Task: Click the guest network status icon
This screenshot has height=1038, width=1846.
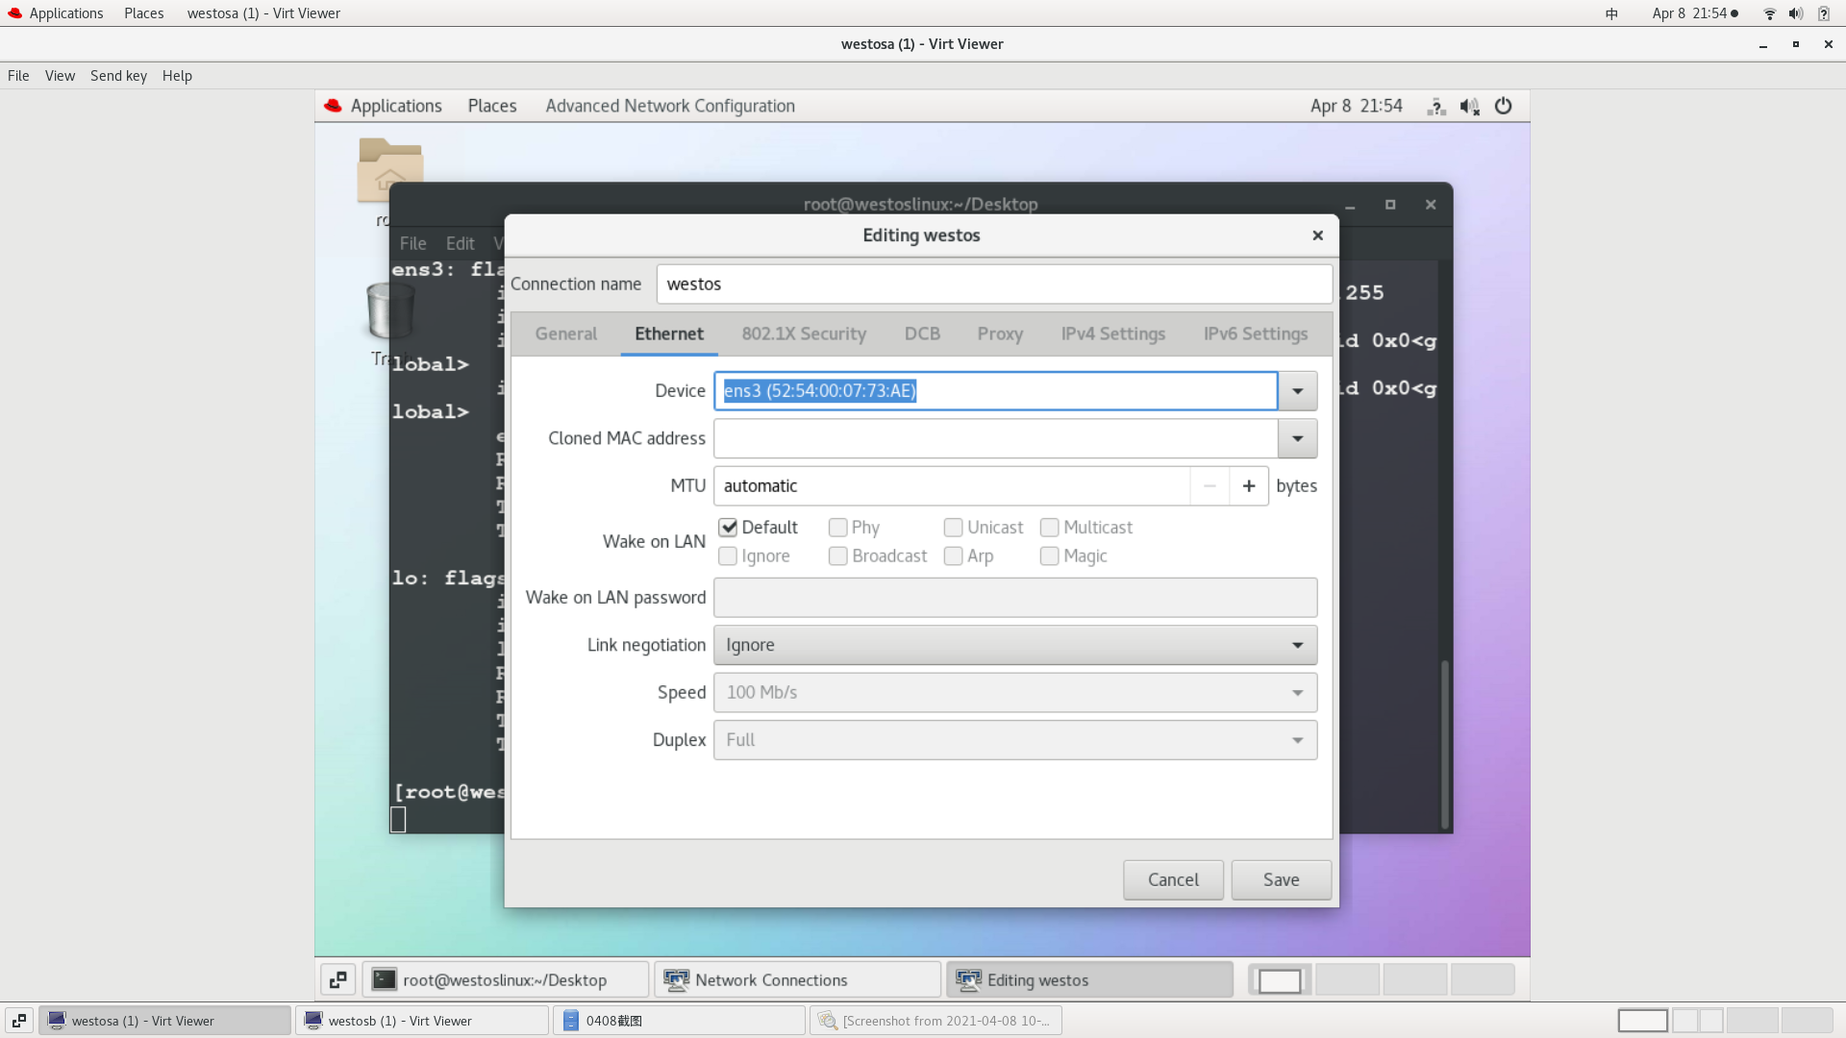Action: 1436,106
